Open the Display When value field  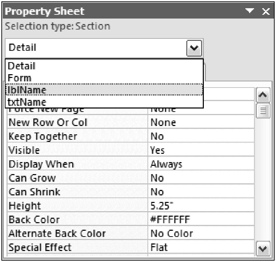tap(201, 164)
